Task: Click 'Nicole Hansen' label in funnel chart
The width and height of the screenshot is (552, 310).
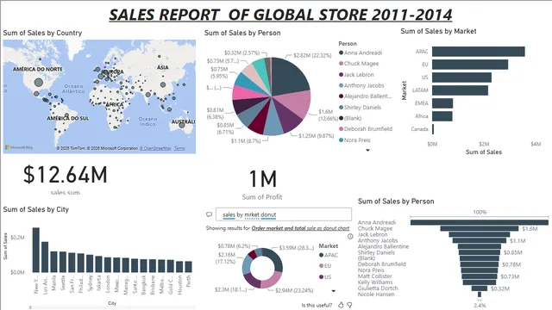Action: tap(376, 294)
